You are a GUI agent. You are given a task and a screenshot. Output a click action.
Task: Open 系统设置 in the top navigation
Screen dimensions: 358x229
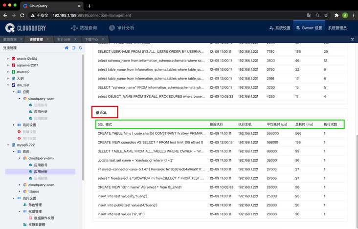280,28
